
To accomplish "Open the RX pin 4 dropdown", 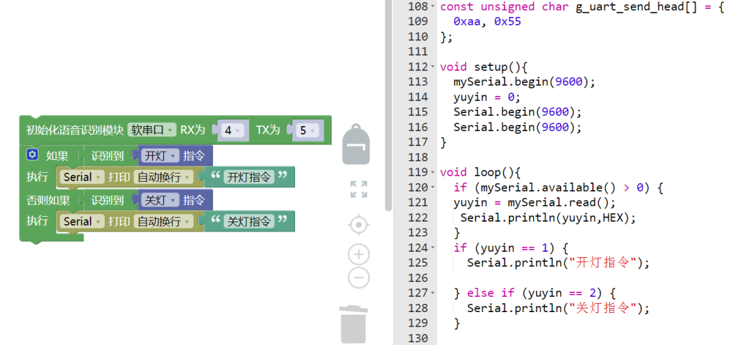I will 233,130.
